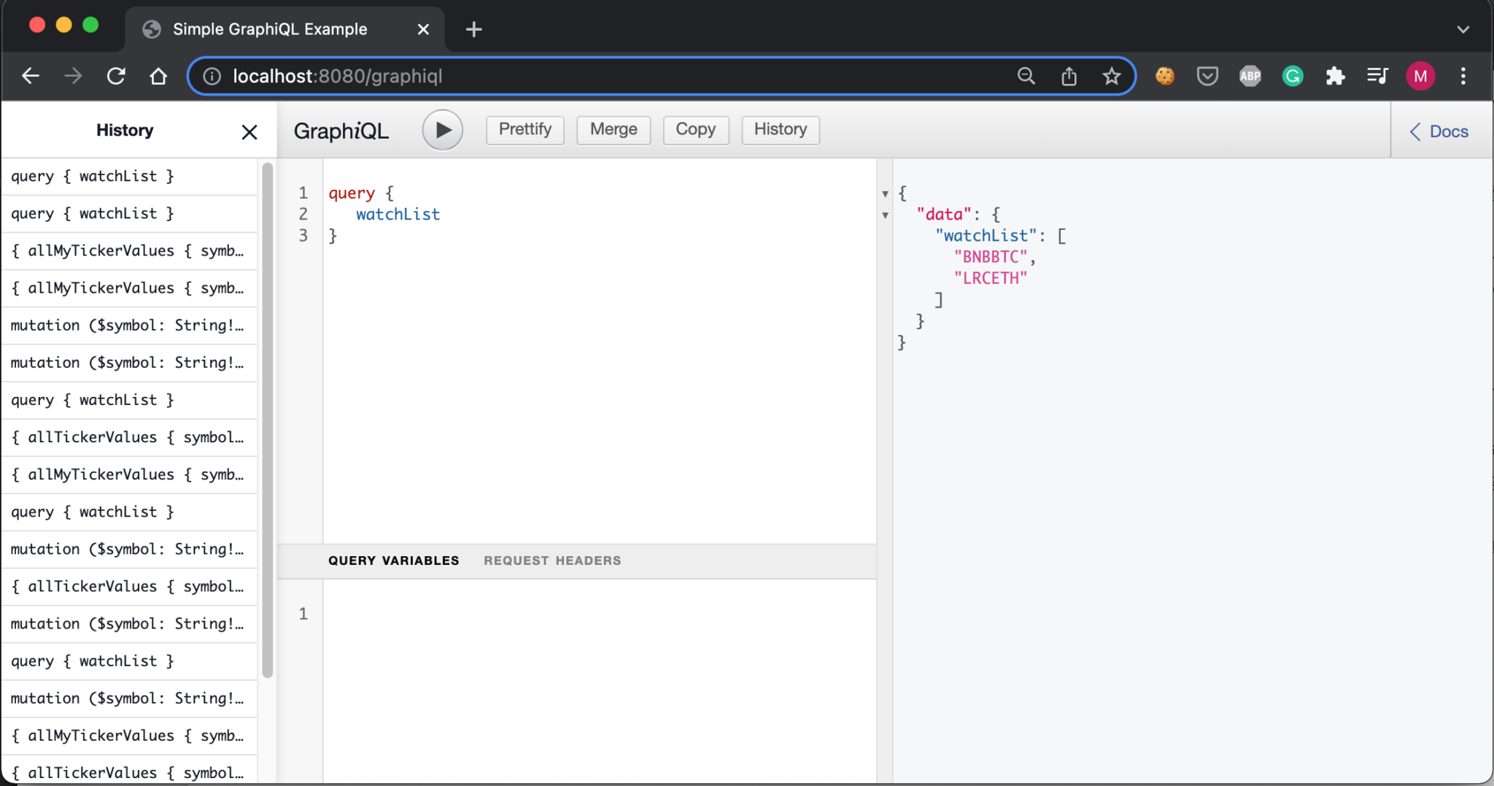Click the find-in-page magnifier icon
Screen dimensions: 1494x786
coord(1026,76)
